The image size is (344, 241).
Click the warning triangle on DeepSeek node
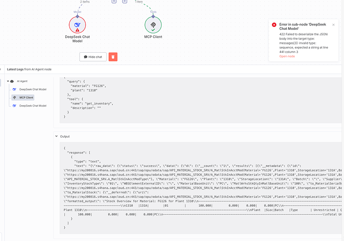(x=77, y=30)
